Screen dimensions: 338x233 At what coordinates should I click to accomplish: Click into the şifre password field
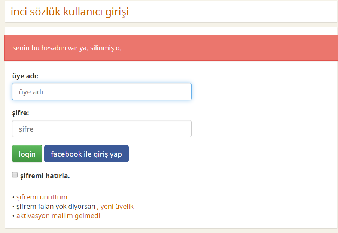[102, 129]
